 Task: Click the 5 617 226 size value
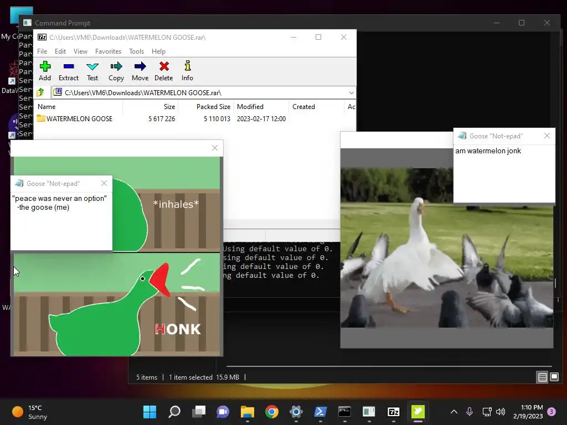(162, 118)
